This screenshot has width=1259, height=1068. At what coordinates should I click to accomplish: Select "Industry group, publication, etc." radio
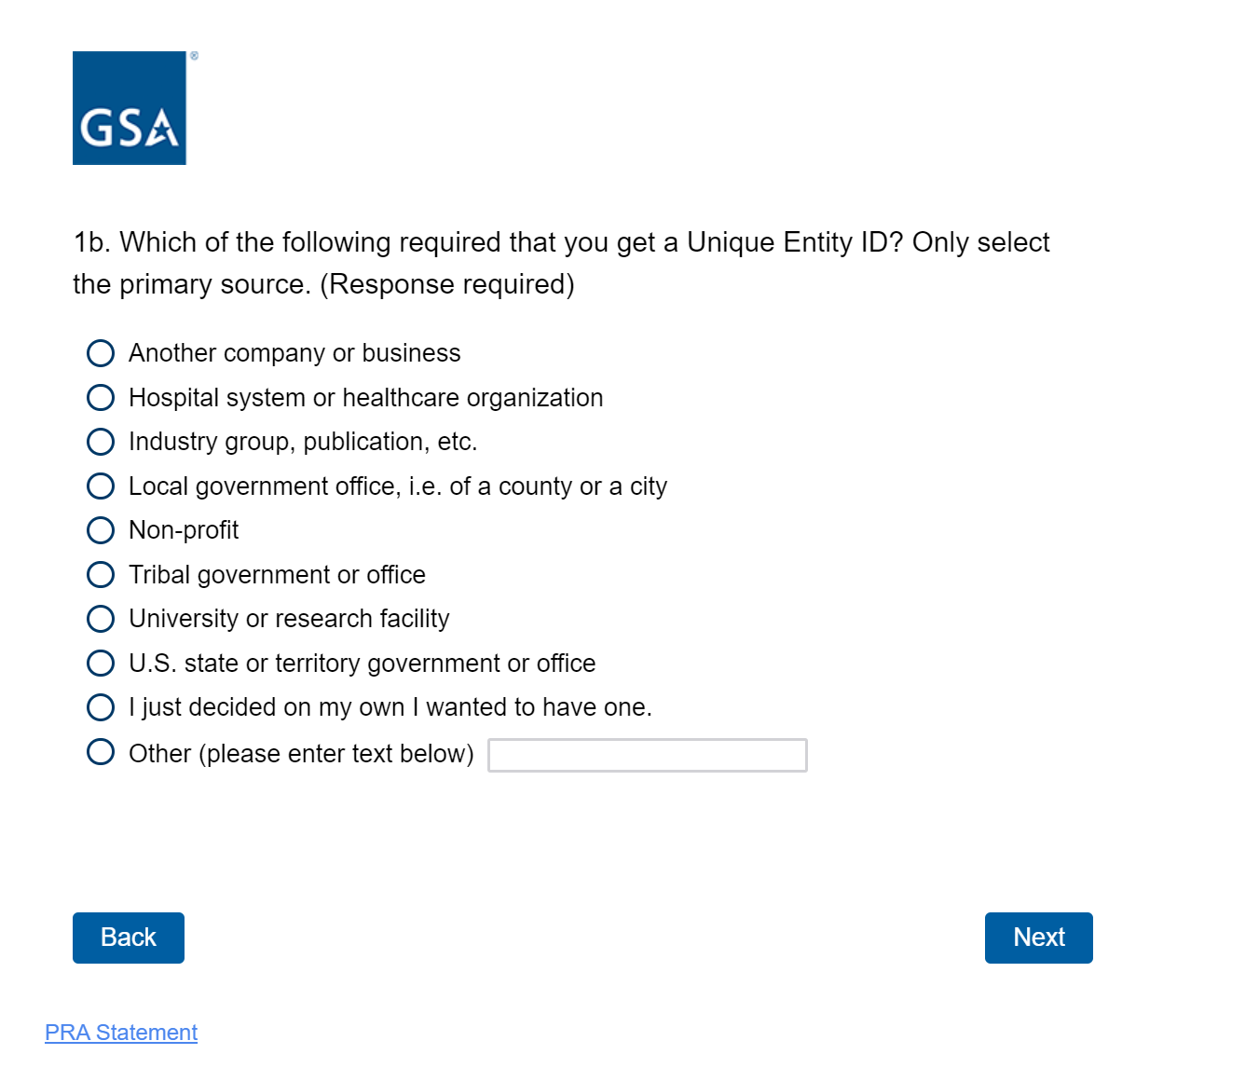pos(101,442)
